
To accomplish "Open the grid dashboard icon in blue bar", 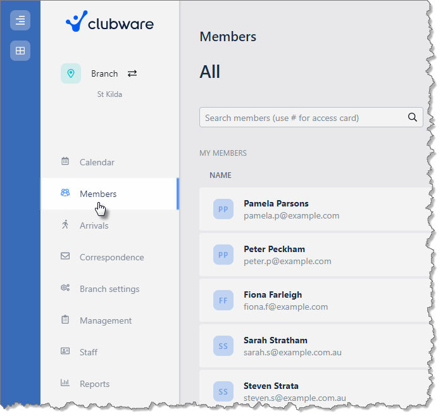I will 20,51.
